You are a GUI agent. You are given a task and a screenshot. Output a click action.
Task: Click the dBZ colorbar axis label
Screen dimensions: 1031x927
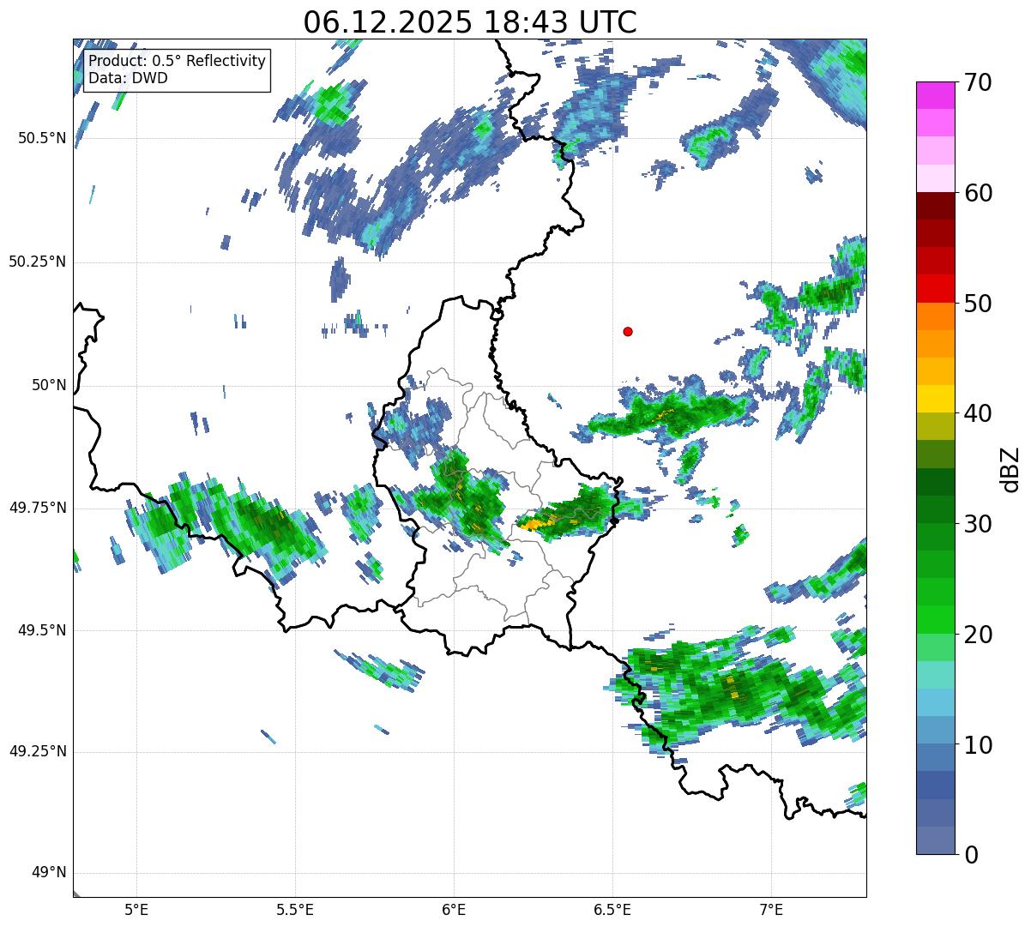pos(1010,469)
